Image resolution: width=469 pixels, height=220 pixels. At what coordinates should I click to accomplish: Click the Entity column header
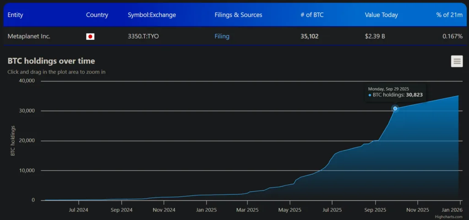pos(15,15)
